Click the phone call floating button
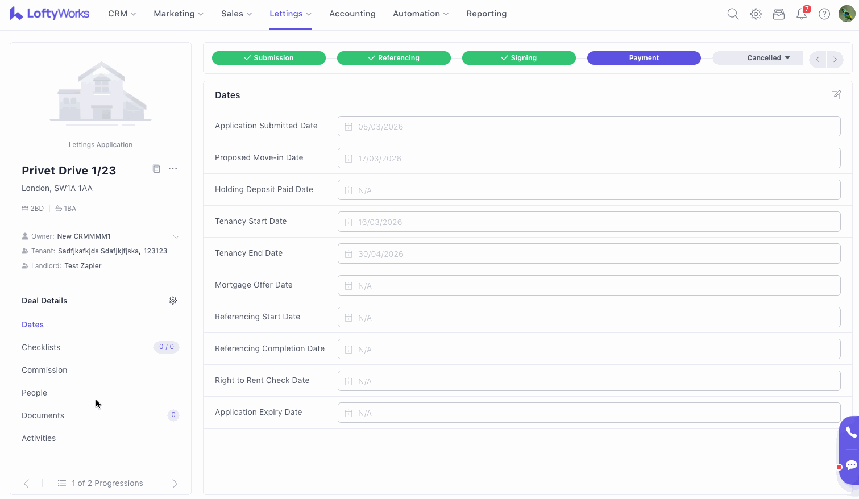This screenshot has height=499, width=859. [x=850, y=433]
